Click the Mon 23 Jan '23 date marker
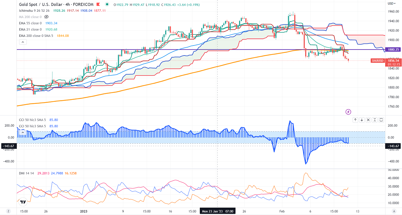 (217, 211)
